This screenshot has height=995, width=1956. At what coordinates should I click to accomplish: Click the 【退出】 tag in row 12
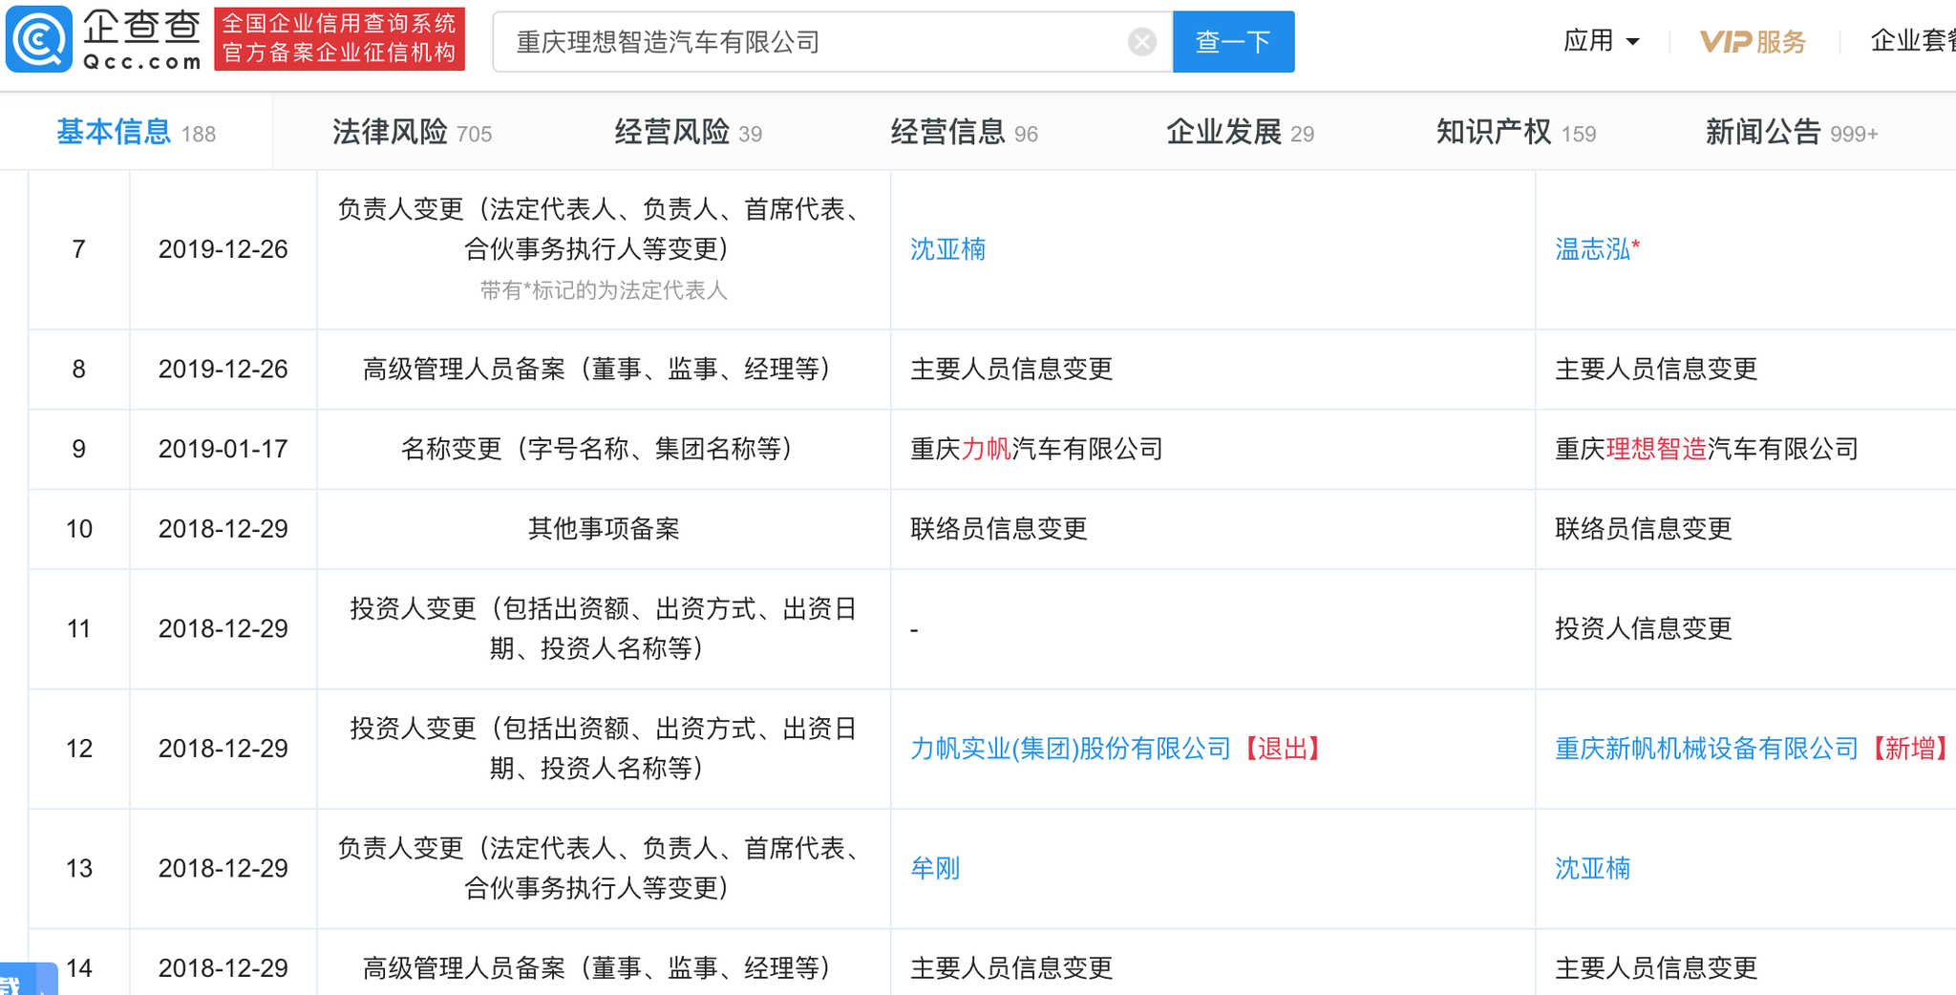coord(1283,749)
